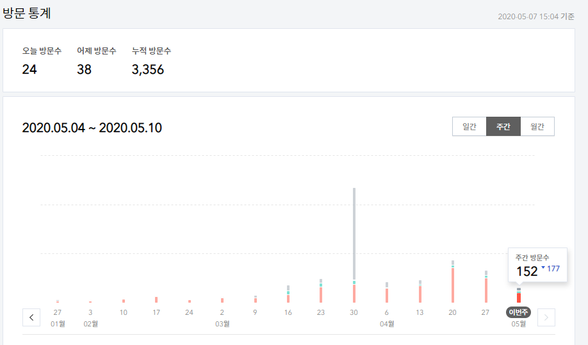The image size is (588, 345).
Task: Click the 이번주 label badge
Action: coord(519,312)
